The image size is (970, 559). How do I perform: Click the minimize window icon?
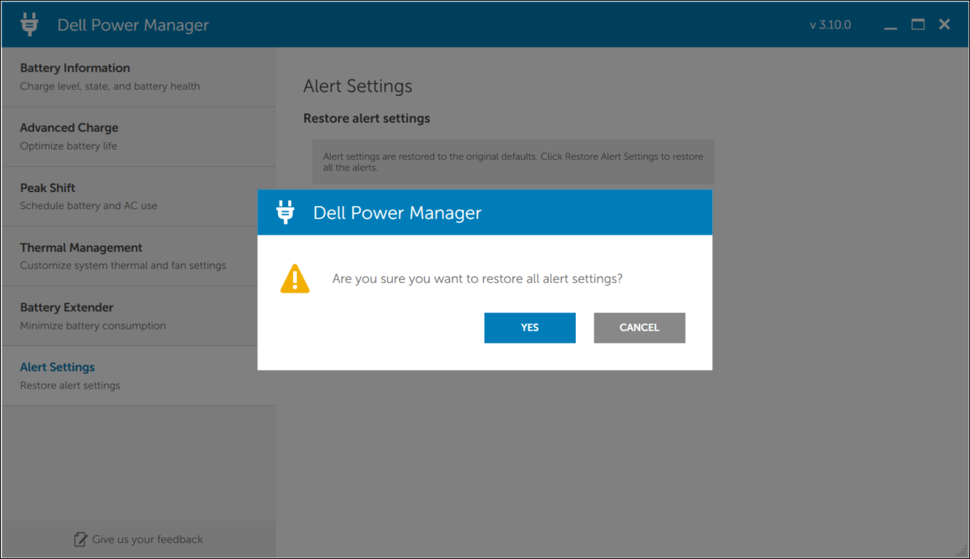coord(890,25)
